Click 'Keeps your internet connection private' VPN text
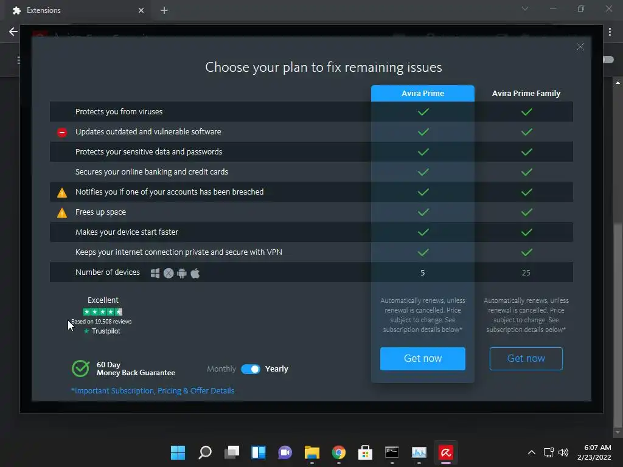The image size is (623, 467). (179, 252)
